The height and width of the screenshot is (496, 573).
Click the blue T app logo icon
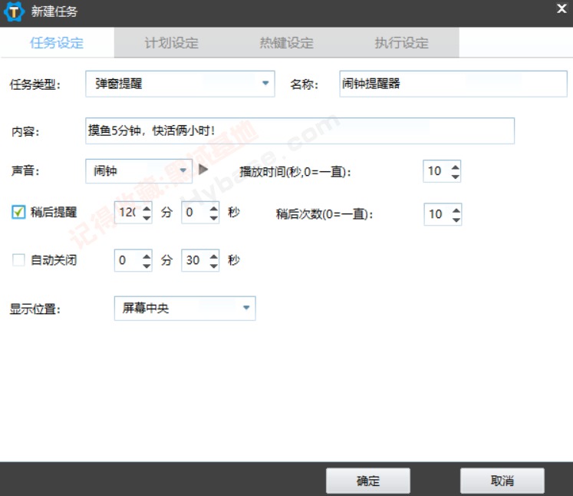pos(14,12)
